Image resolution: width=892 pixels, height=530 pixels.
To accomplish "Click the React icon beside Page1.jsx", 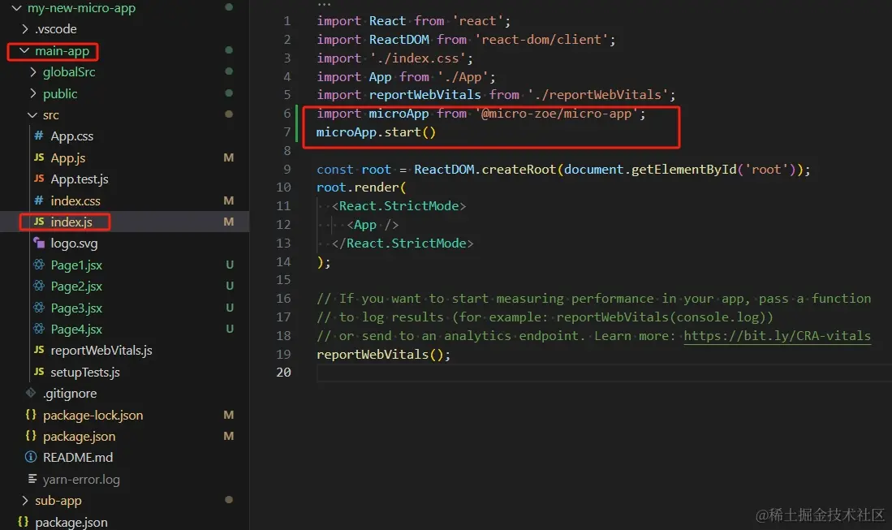I will click(x=39, y=265).
